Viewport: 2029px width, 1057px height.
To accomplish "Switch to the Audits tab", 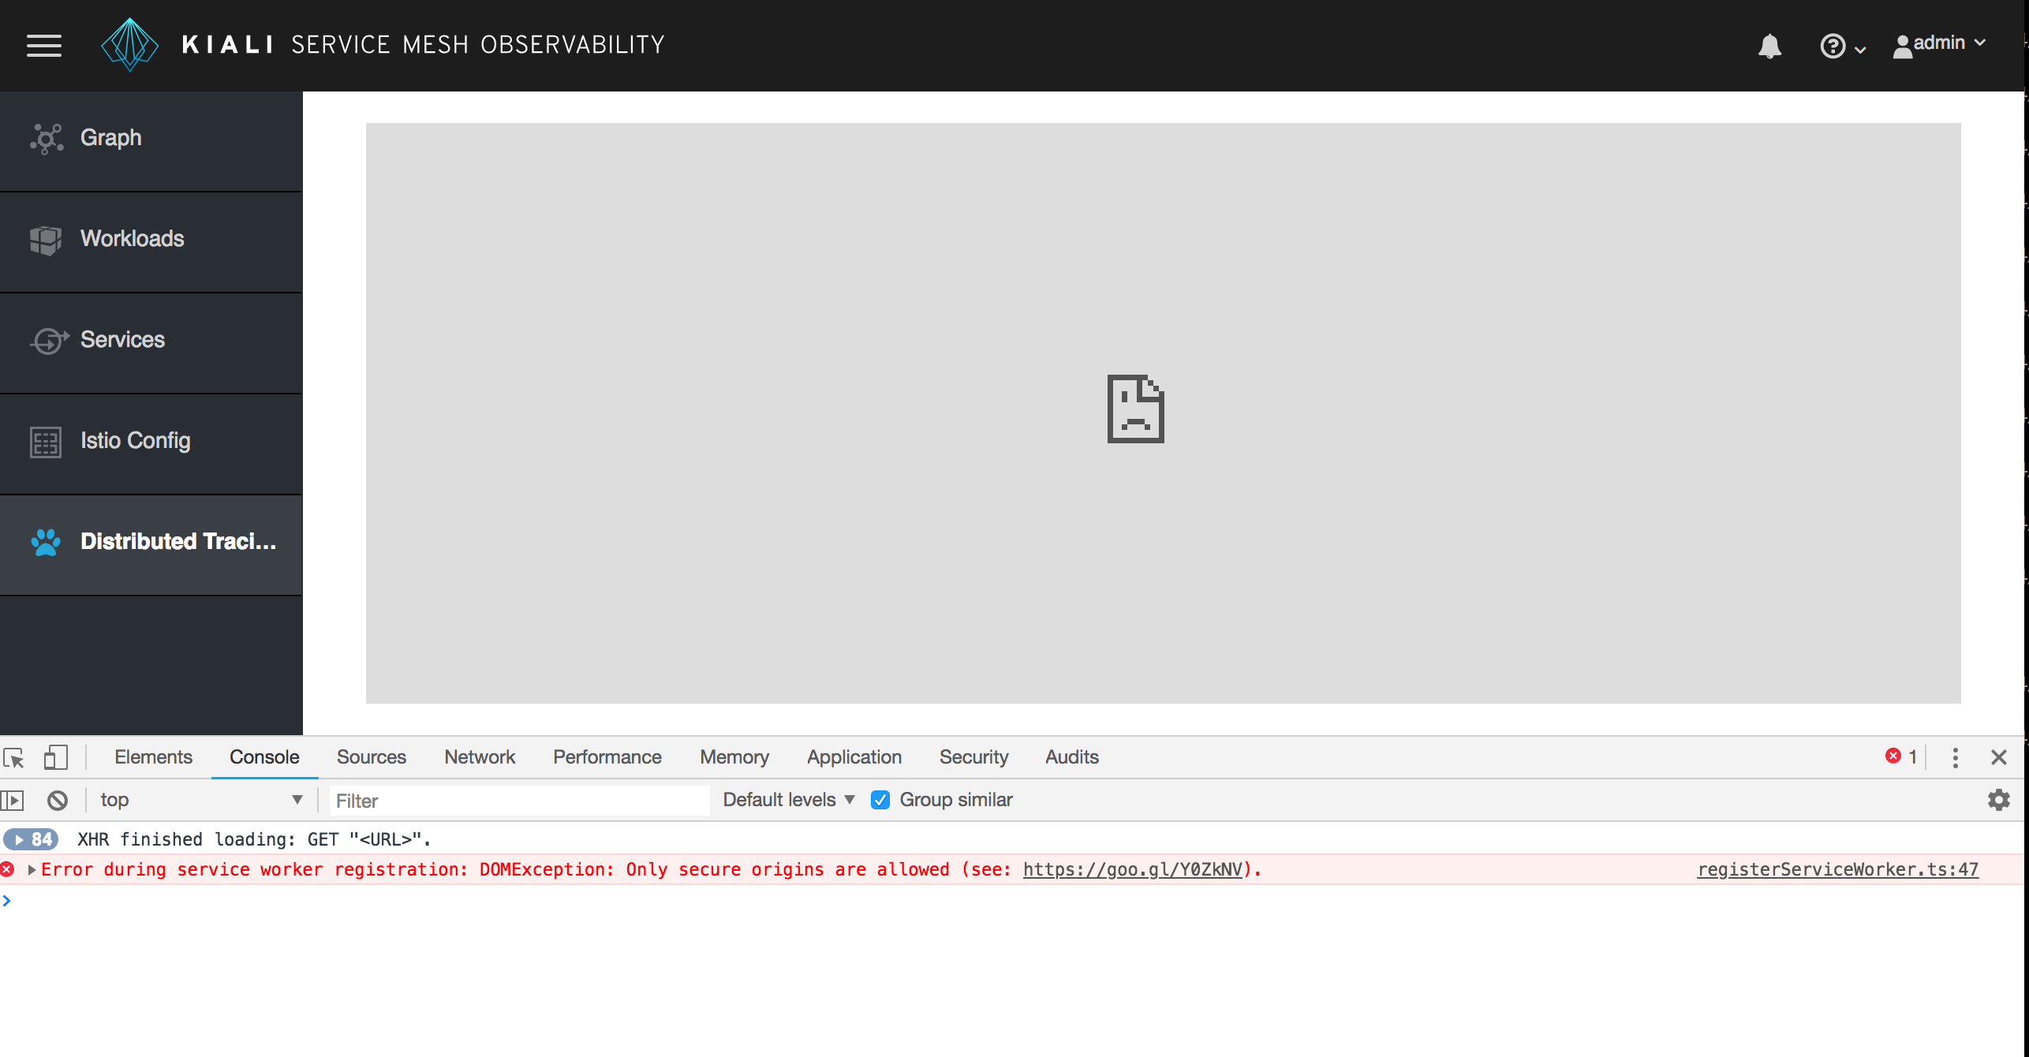I will pyautogui.click(x=1071, y=757).
